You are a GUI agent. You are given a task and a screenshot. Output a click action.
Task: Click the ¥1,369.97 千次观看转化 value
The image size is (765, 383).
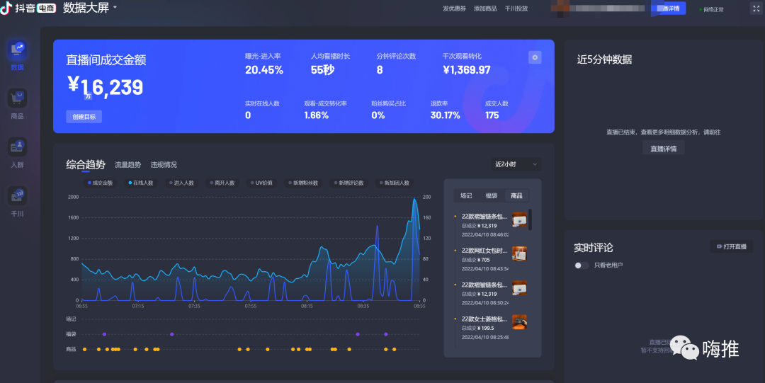[466, 70]
